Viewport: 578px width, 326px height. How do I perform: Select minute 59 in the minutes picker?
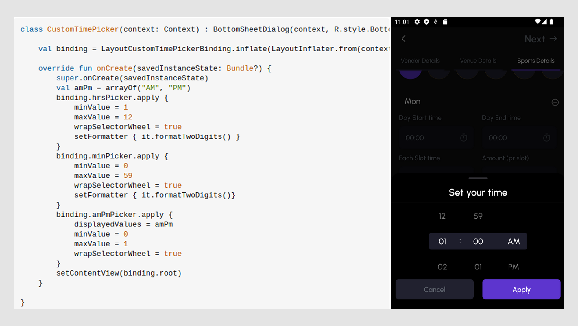(478, 216)
